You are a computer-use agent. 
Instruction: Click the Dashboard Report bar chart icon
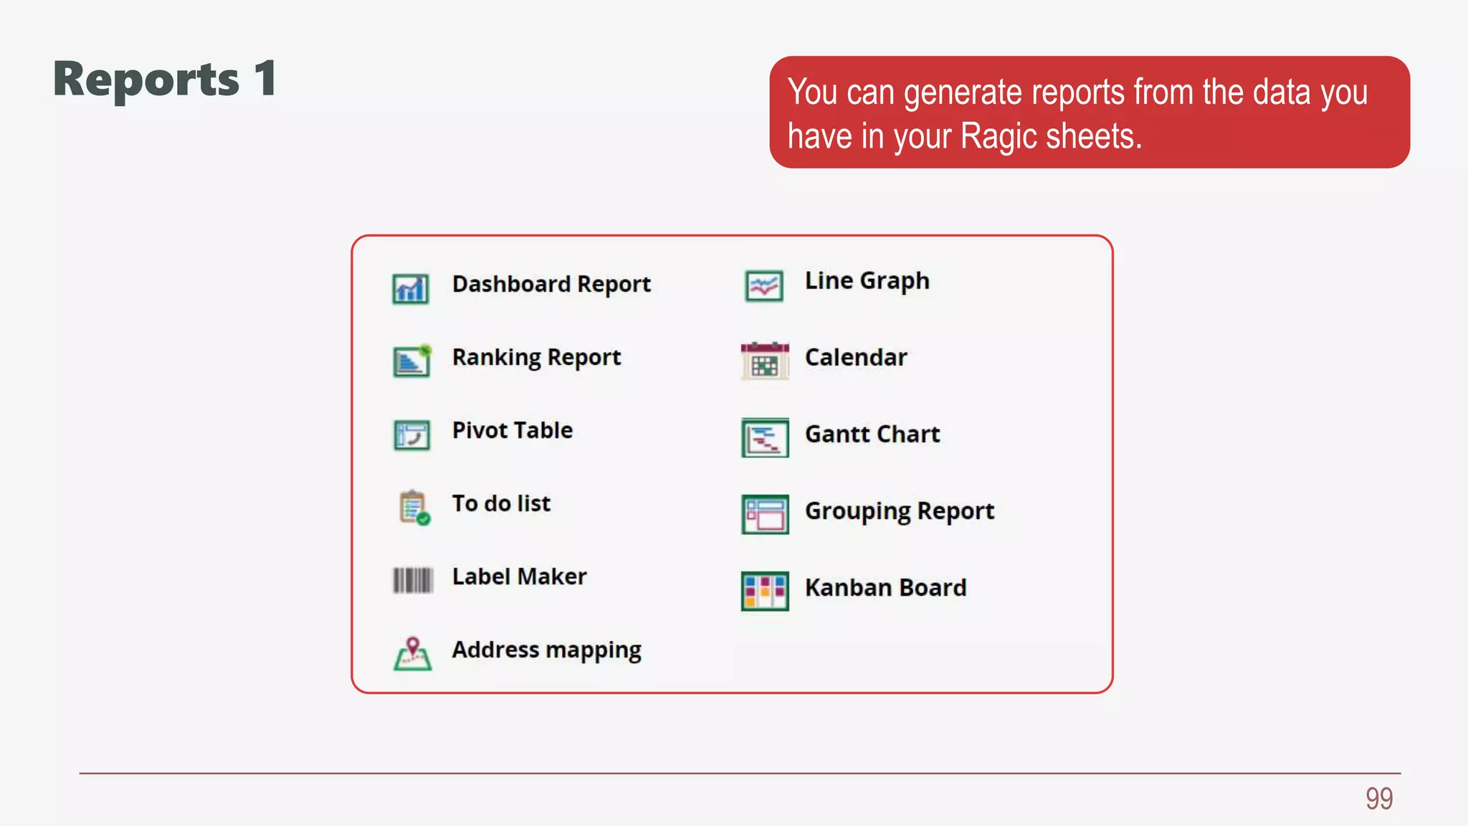411,289
